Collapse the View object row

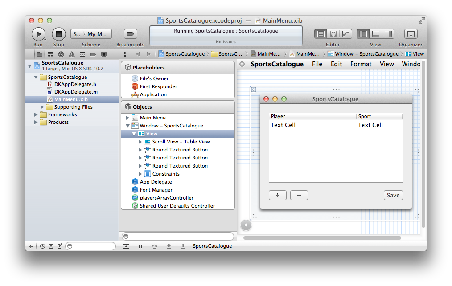pyautogui.click(x=134, y=134)
